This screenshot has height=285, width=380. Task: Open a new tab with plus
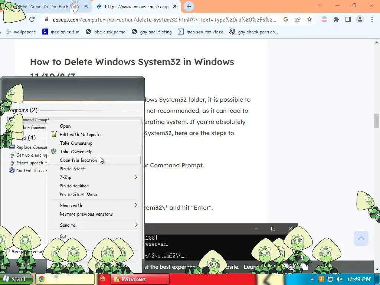pyautogui.click(x=189, y=6)
